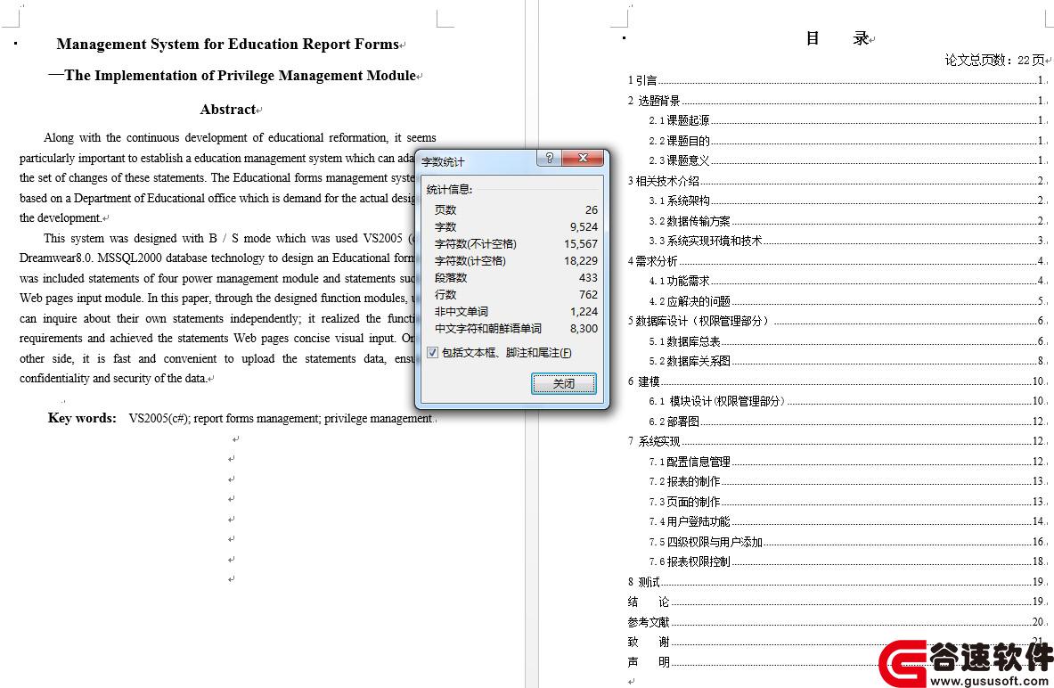Select the 中文字符和朝鲜语单词 value 8,300
Image resolution: width=1054 pixels, height=688 pixels.
pyautogui.click(x=584, y=328)
